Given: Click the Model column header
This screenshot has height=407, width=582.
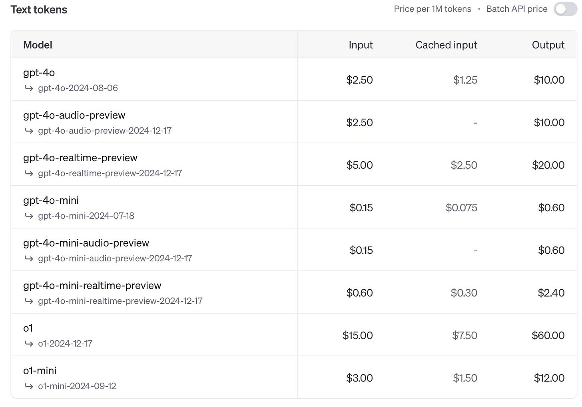Looking at the screenshot, I should (x=38, y=45).
